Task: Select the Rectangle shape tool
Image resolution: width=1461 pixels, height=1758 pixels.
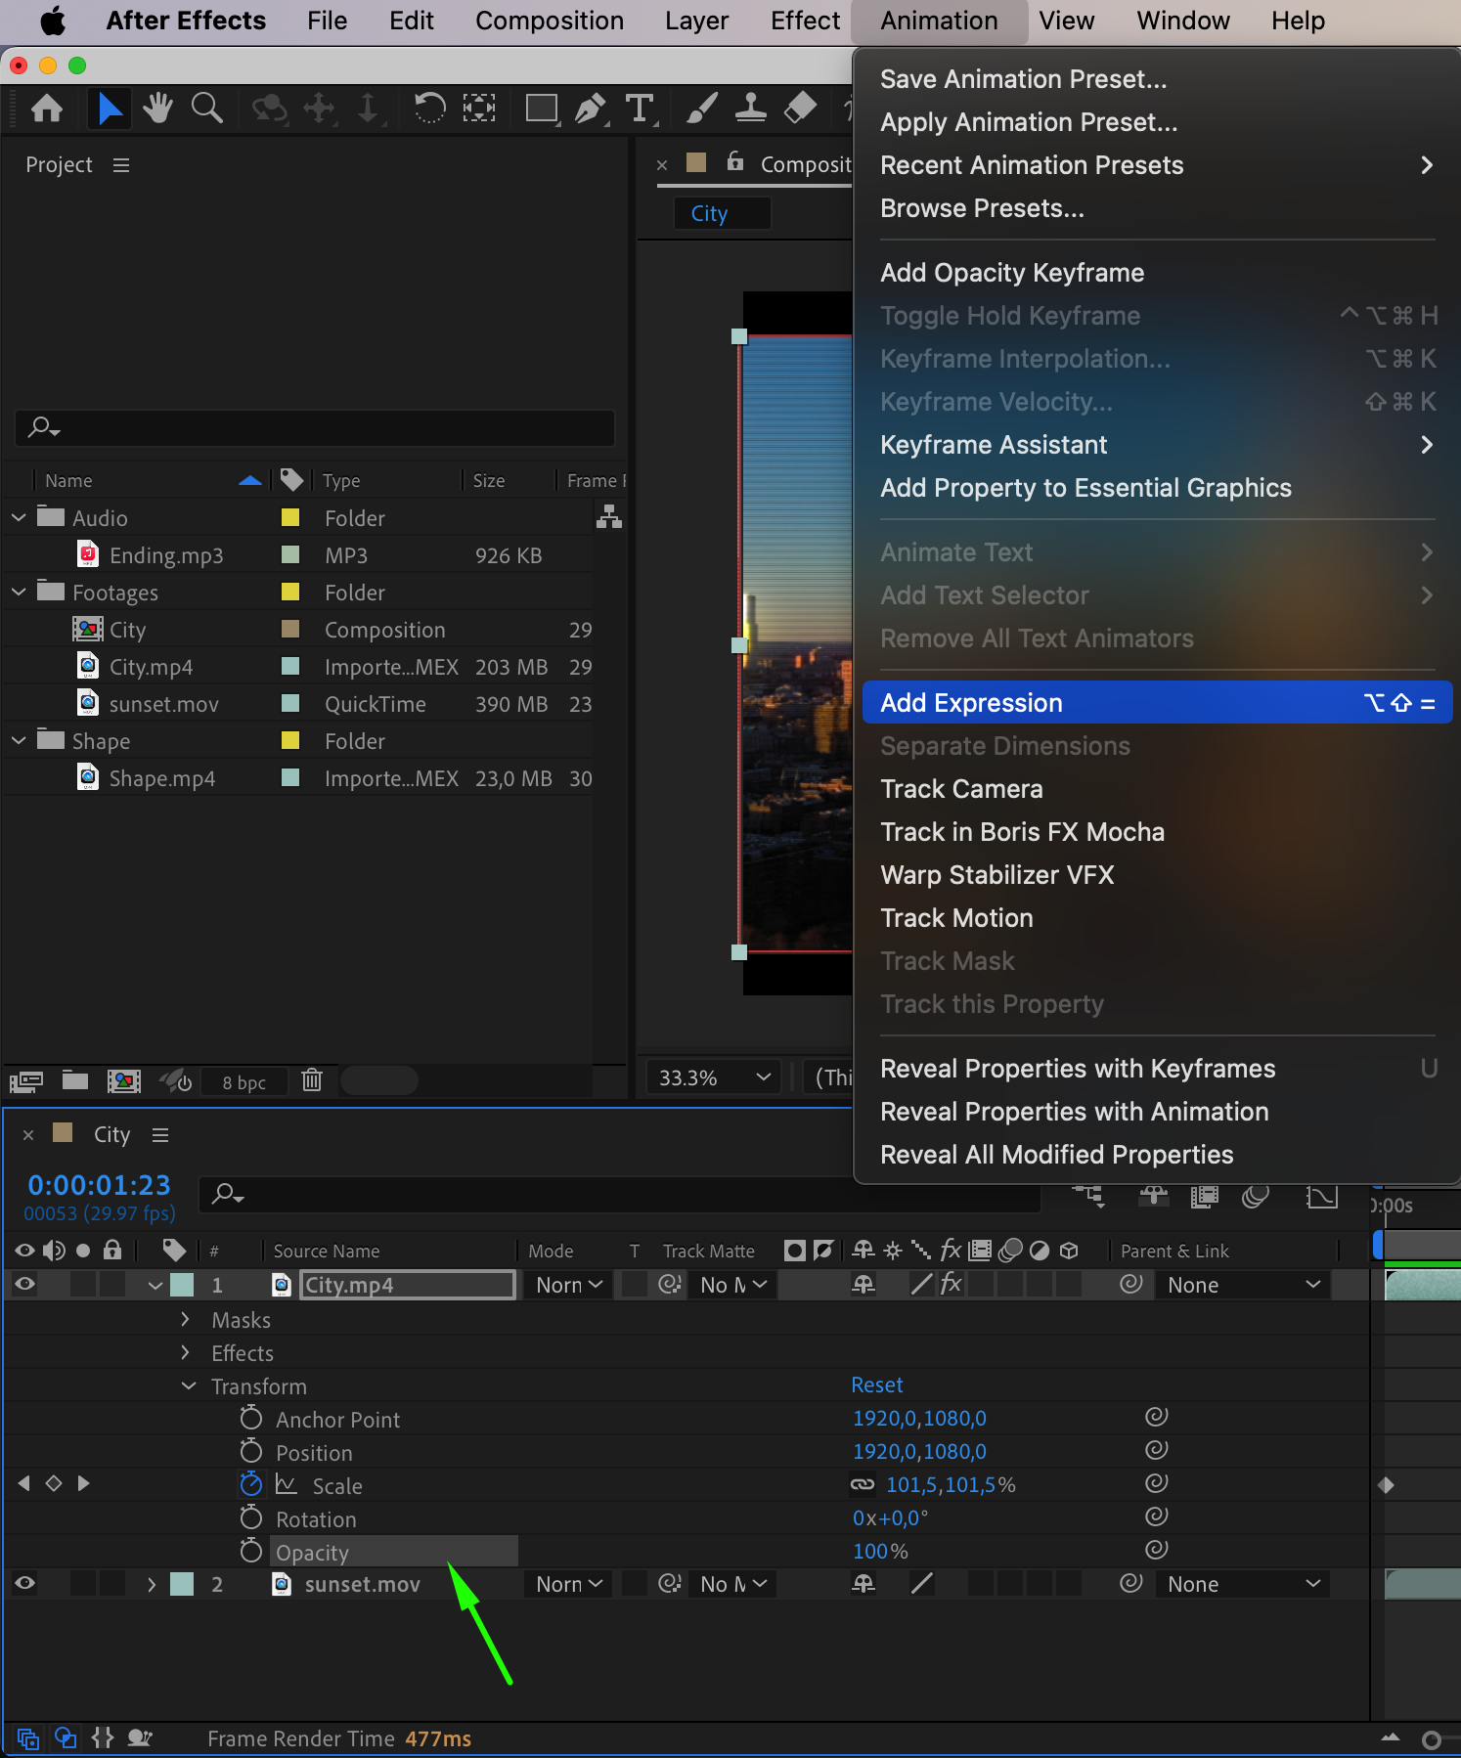Action: (541, 108)
